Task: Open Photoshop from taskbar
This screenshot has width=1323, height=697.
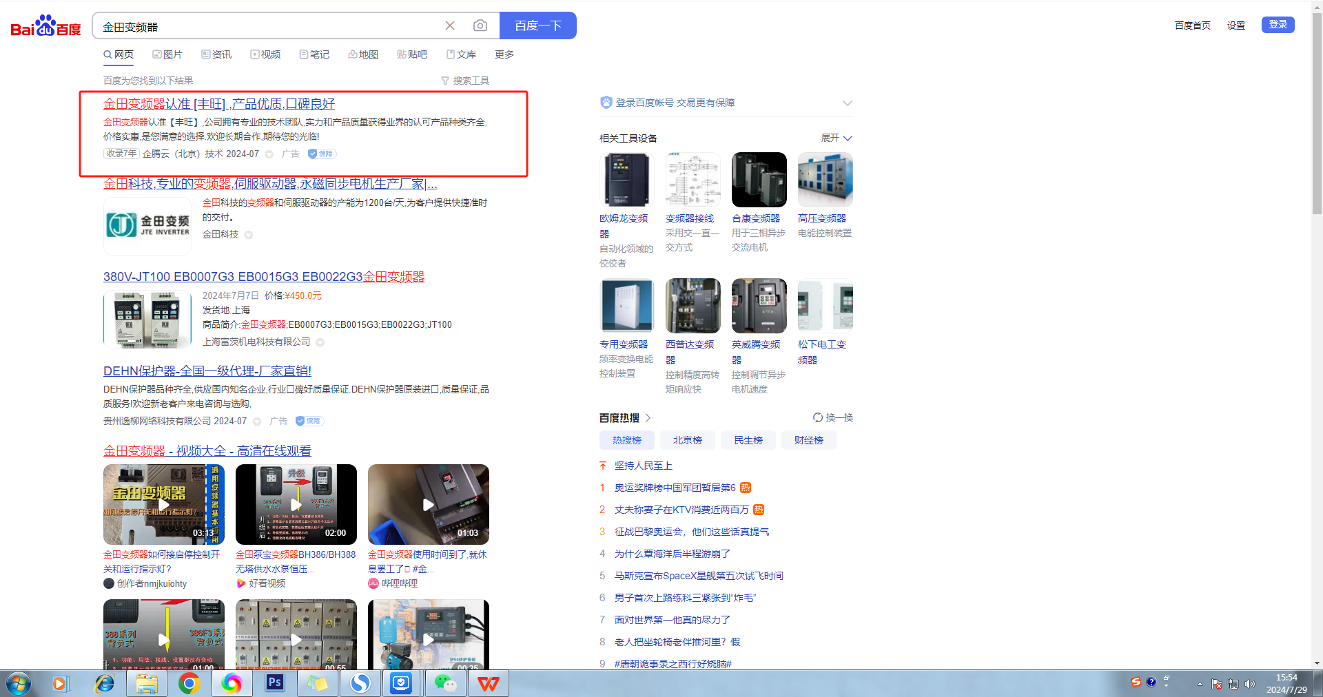Action: tap(275, 683)
